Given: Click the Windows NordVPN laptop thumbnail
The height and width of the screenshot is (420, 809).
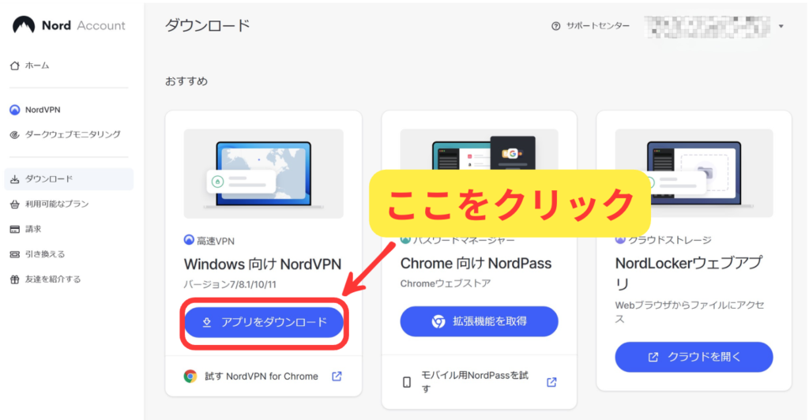Looking at the screenshot, I should [x=263, y=174].
